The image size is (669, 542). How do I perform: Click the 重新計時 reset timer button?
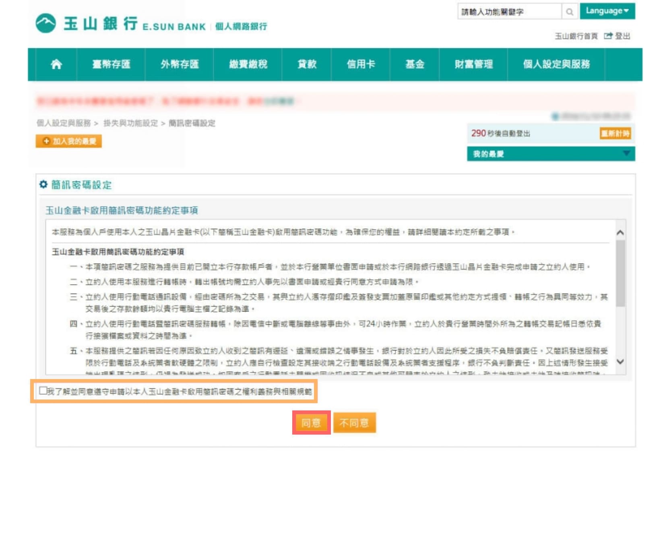pos(615,134)
